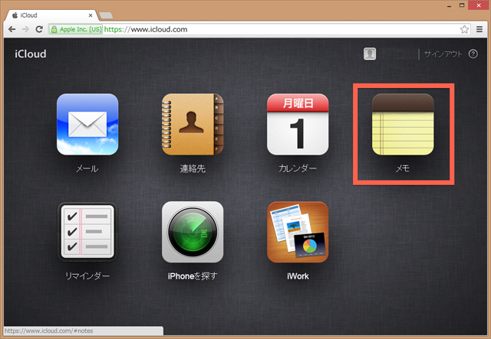Click the iCloud logo text
491x339 pixels.
click(x=31, y=54)
